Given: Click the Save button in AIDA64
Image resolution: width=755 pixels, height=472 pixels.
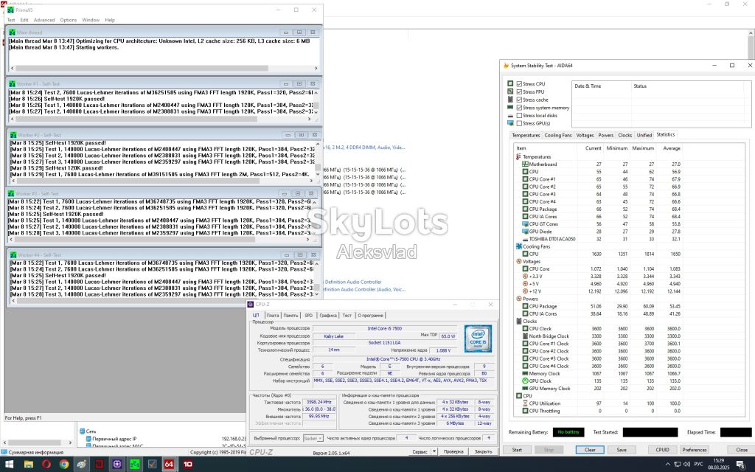Looking at the screenshot, I should click(x=622, y=450).
